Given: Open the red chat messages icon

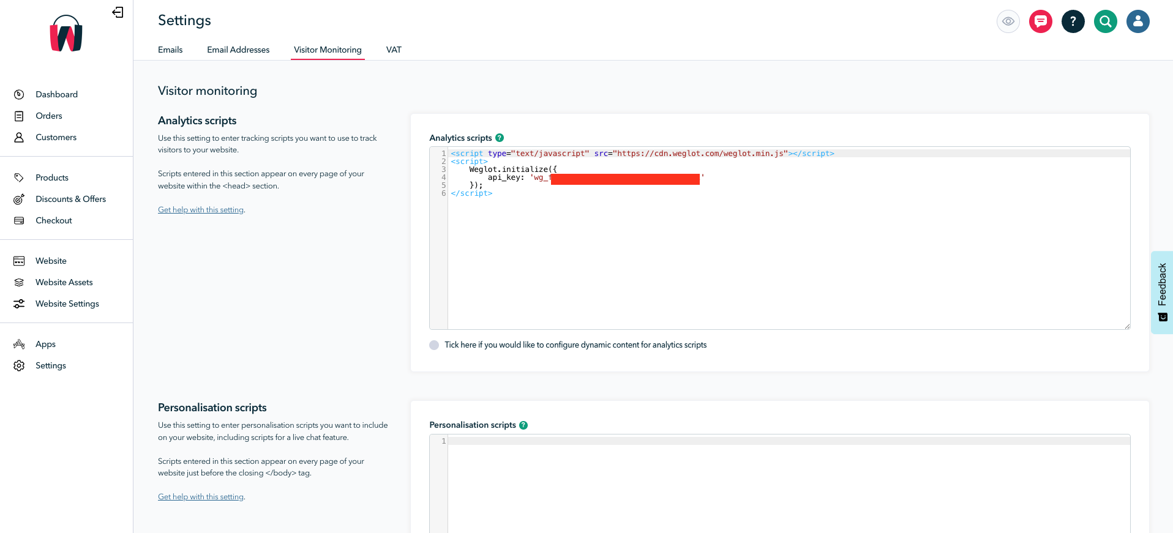Looking at the screenshot, I should pos(1041,21).
